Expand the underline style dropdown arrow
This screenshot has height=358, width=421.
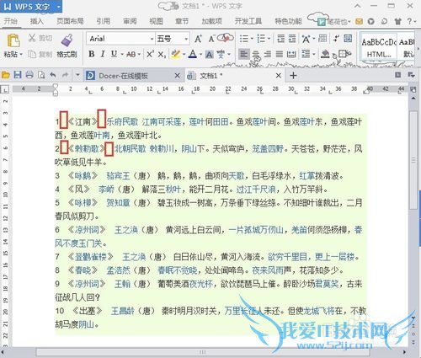coord(122,54)
